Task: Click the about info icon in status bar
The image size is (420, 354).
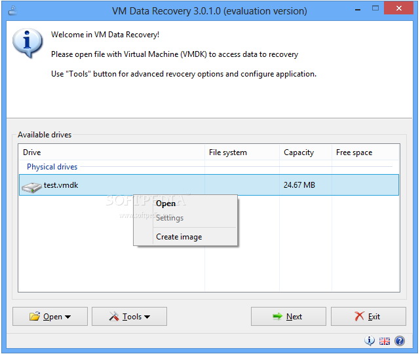Action: 370,341
